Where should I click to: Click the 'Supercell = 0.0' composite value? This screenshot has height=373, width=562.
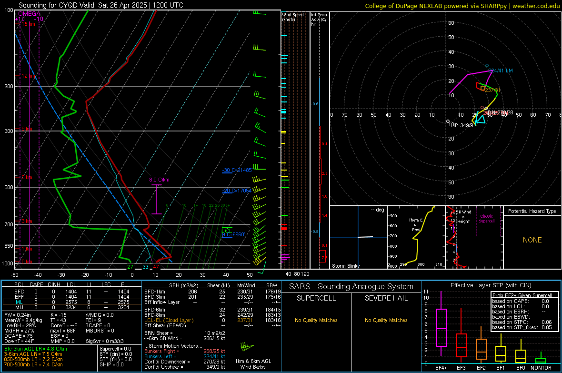pyautogui.click(x=115, y=349)
